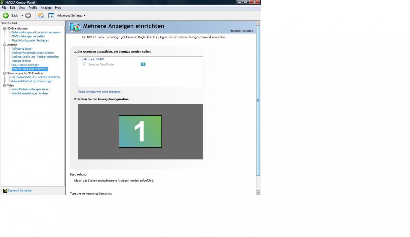Open the Anzeige menu

[x=46, y=8]
